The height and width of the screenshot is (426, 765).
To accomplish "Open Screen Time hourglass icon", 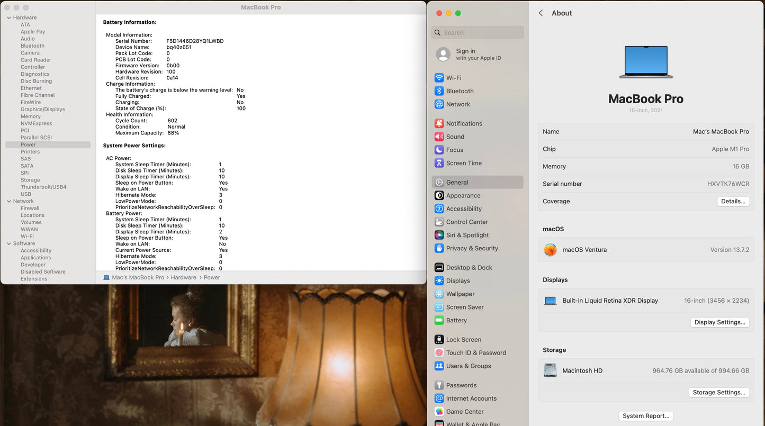I will (439, 163).
